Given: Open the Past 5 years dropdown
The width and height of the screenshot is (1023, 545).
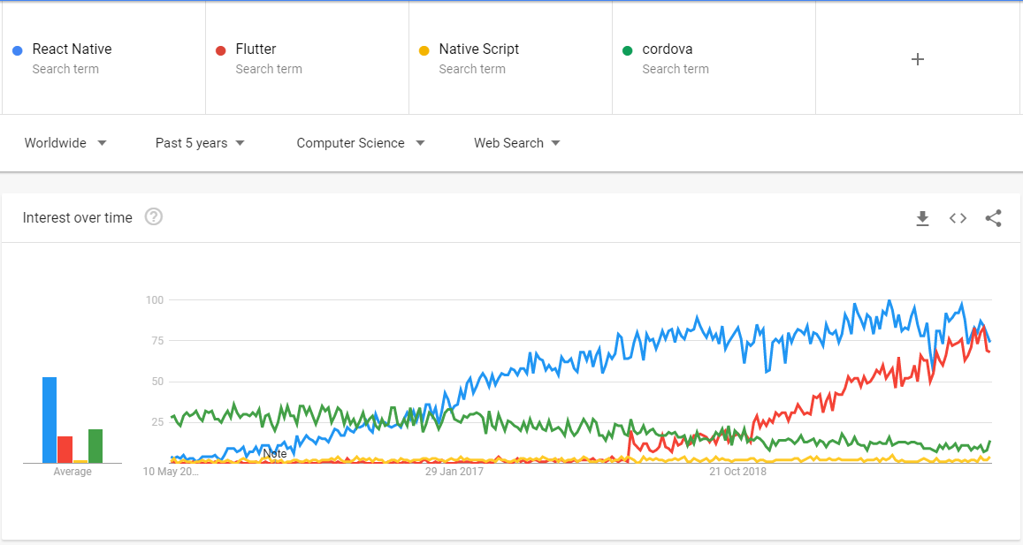Looking at the screenshot, I should [x=200, y=143].
